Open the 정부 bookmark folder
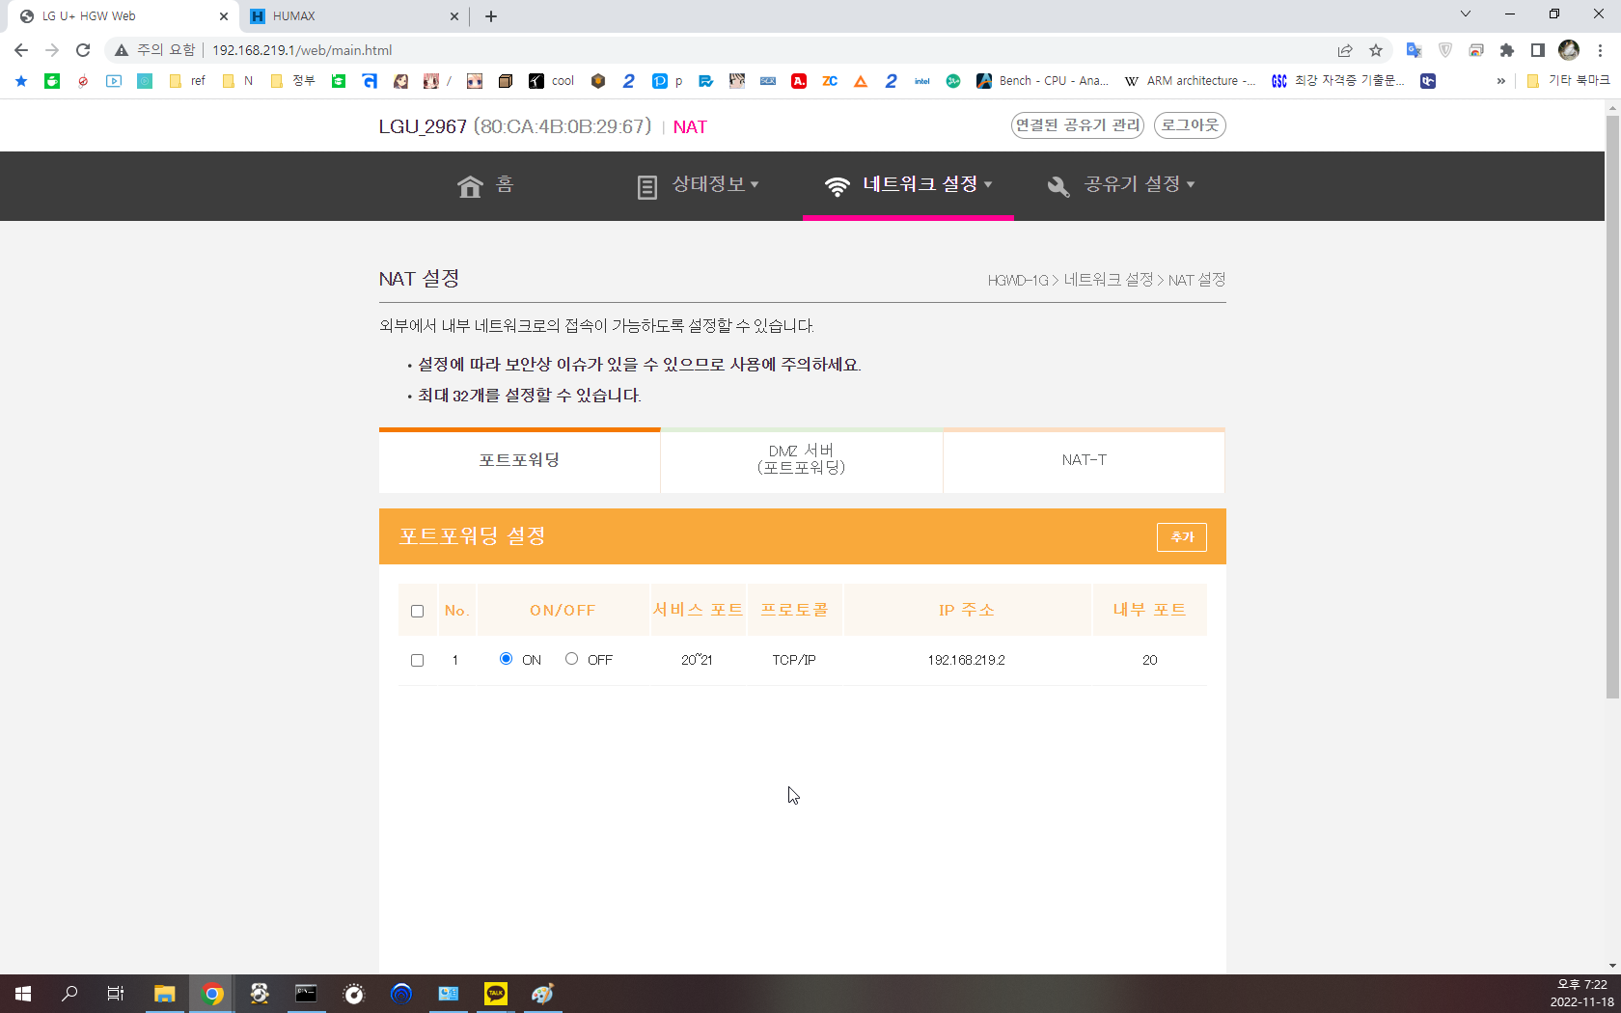Viewport: 1621px width, 1013px height. 293,81
